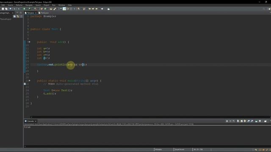Screen dimensions: 271x152
Task: Click the Smart Insert status bar field
Action: click(x=180, y=149)
